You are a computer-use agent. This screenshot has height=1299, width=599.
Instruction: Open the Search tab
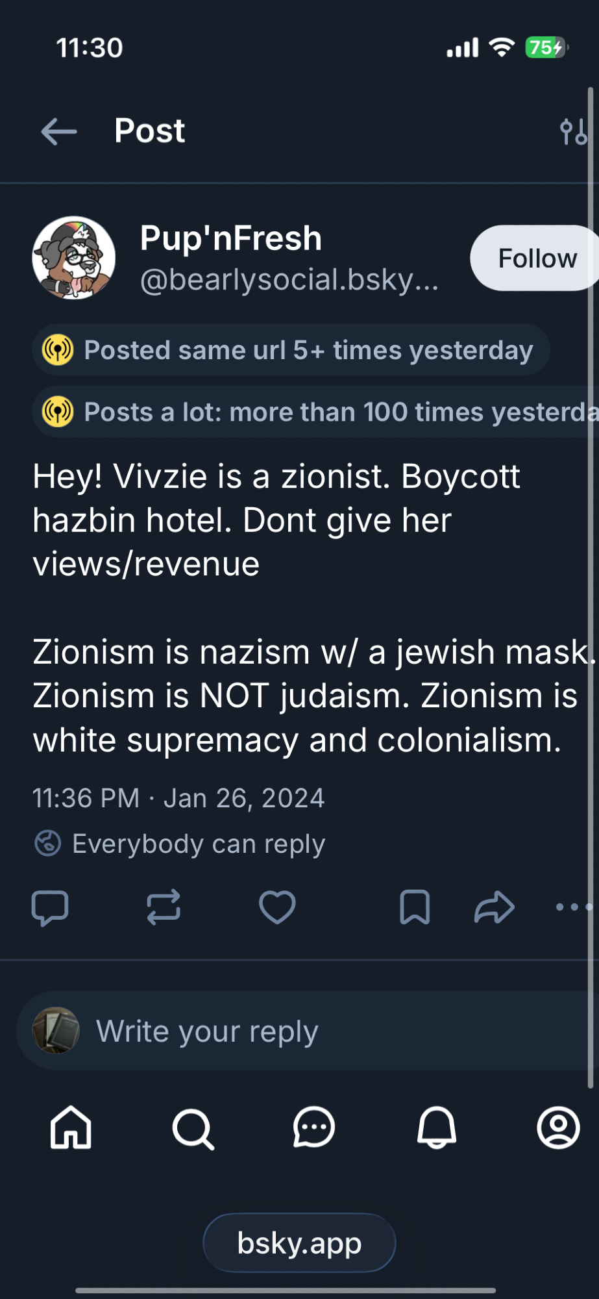click(x=193, y=1129)
